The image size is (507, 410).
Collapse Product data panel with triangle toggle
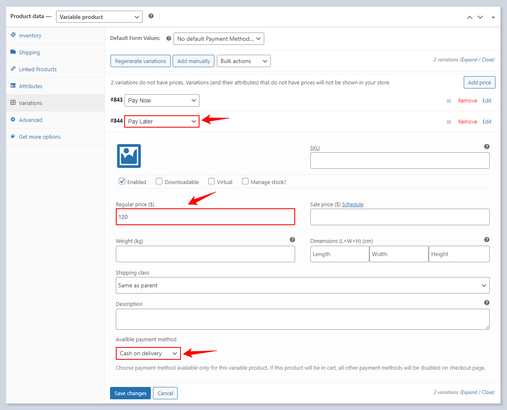coord(493,17)
